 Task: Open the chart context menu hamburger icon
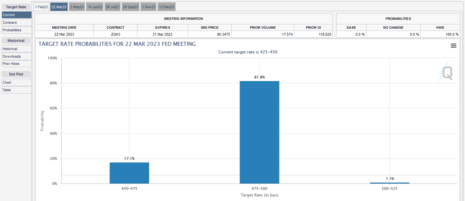tap(453, 46)
